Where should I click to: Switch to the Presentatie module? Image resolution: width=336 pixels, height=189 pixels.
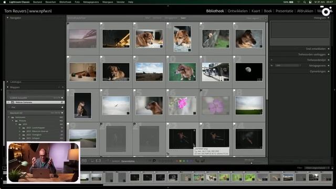point(285,11)
